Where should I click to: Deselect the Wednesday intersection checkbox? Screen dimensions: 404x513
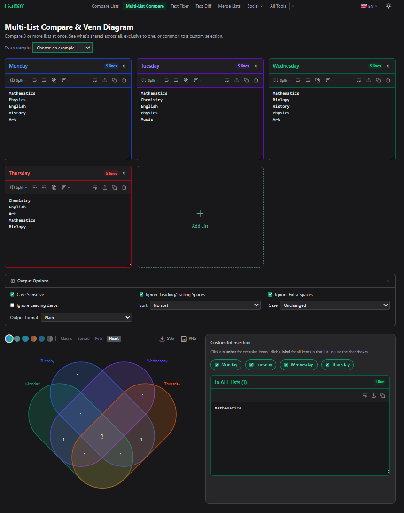point(286,365)
